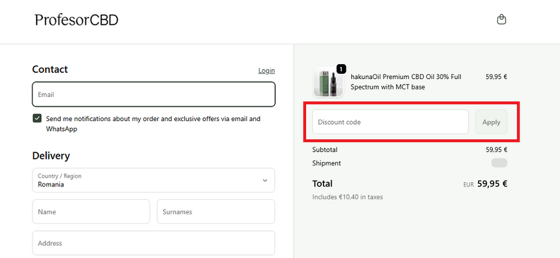The image size is (560, 258).
Task: Focus the Email input field
Action: click(x=154, y=94)
